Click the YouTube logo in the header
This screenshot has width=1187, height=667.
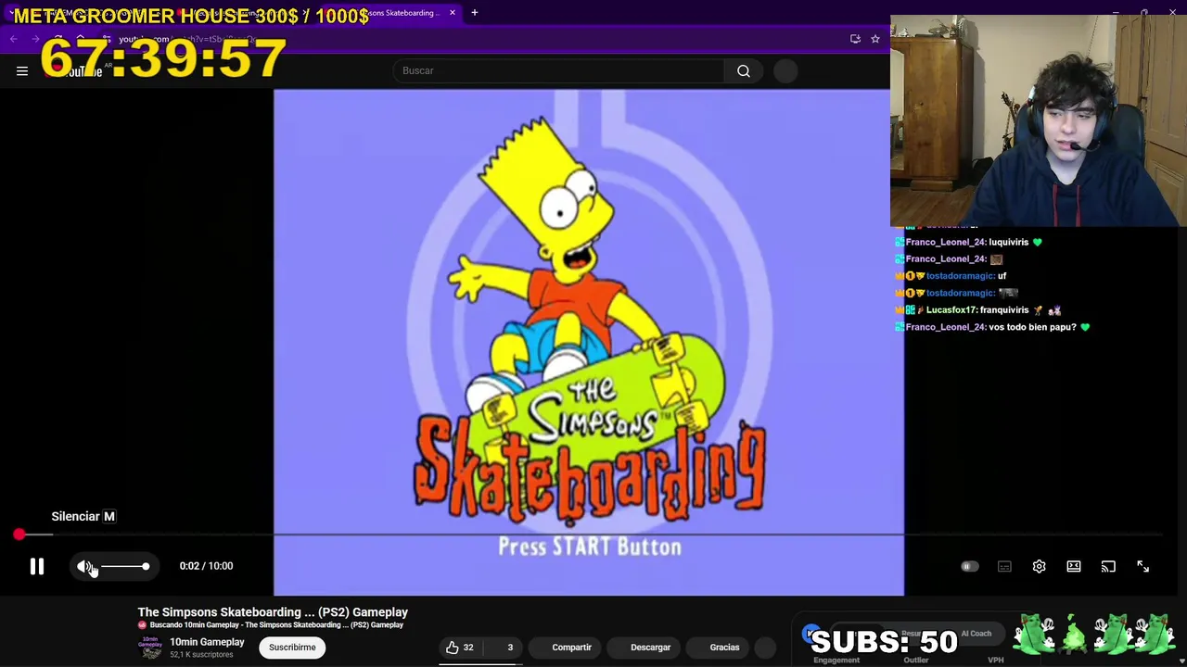pyautogui.click(x=74, y=70)
